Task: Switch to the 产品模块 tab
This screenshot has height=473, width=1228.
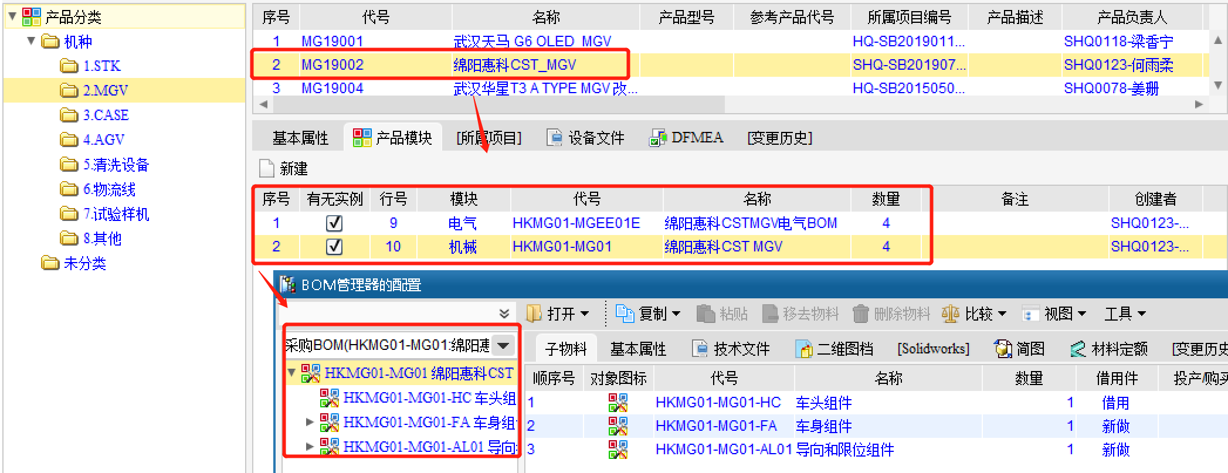Action: click(392, 137)
